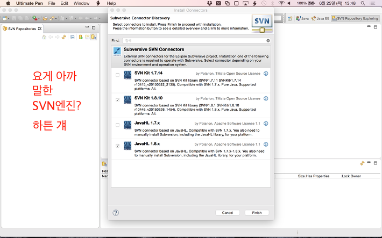The width and height of the screenshot is (382, 238).
Task: Click the Open Type folder toolbar icon
Action: pyautogui.click(x=45, y=18)
